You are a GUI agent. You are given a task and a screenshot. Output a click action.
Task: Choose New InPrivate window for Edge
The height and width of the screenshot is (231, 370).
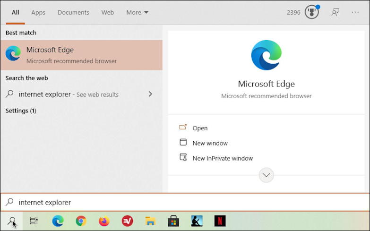pos(223,158)
